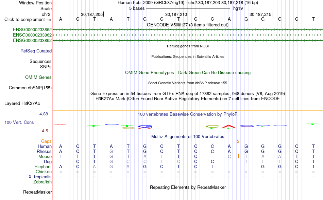This screenshot has width=323, height=200.
Task: Click the GTEx Gene Expression track title
Action: (188, 93)
